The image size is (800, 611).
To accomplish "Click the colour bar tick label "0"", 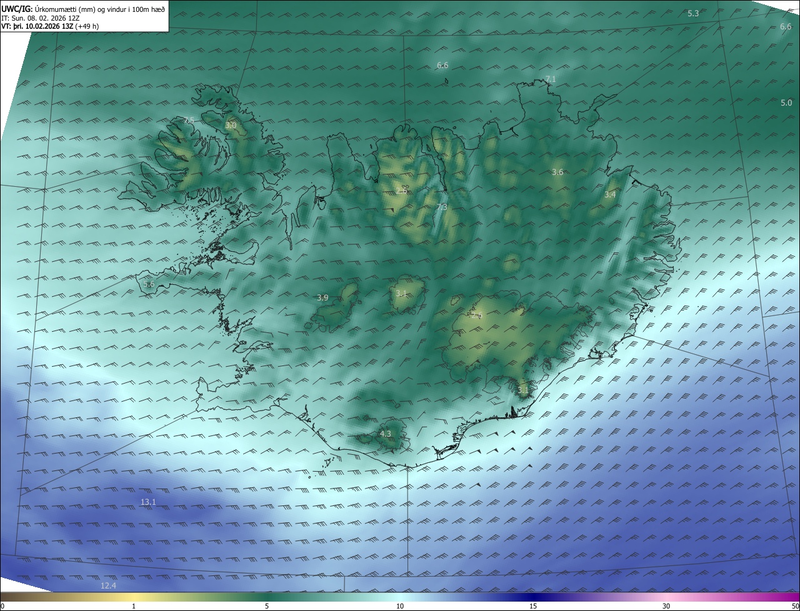I will click(x=2, y=606).
